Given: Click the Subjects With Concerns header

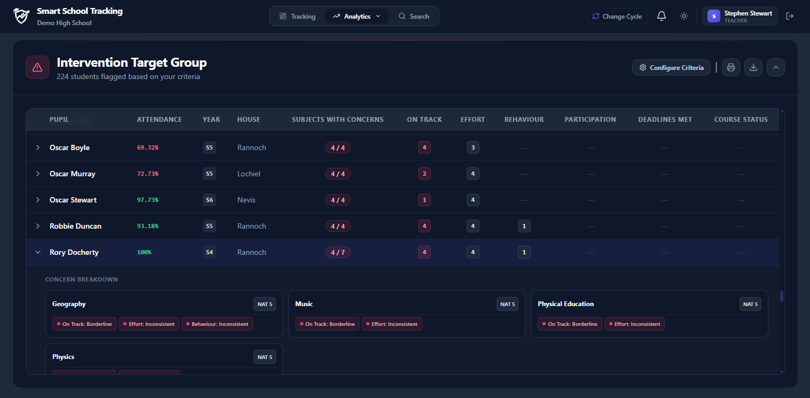Looking at the screenshot, I should point(337,120).
